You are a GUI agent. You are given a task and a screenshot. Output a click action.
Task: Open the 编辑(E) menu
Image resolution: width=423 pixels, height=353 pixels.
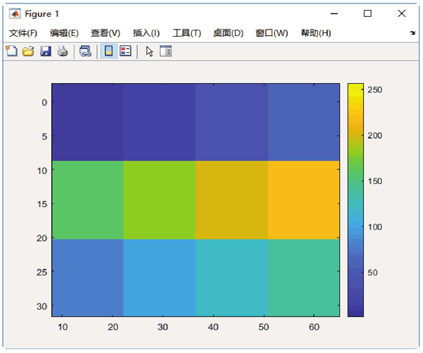(64, 33)
